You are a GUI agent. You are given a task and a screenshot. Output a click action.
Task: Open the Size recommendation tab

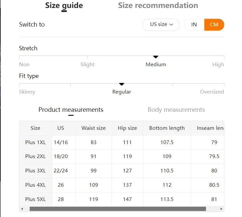click(158, 6)
